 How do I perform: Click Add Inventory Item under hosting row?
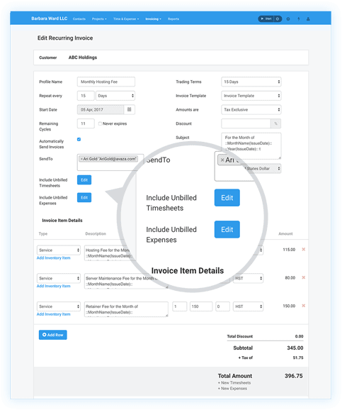[54, 257]
